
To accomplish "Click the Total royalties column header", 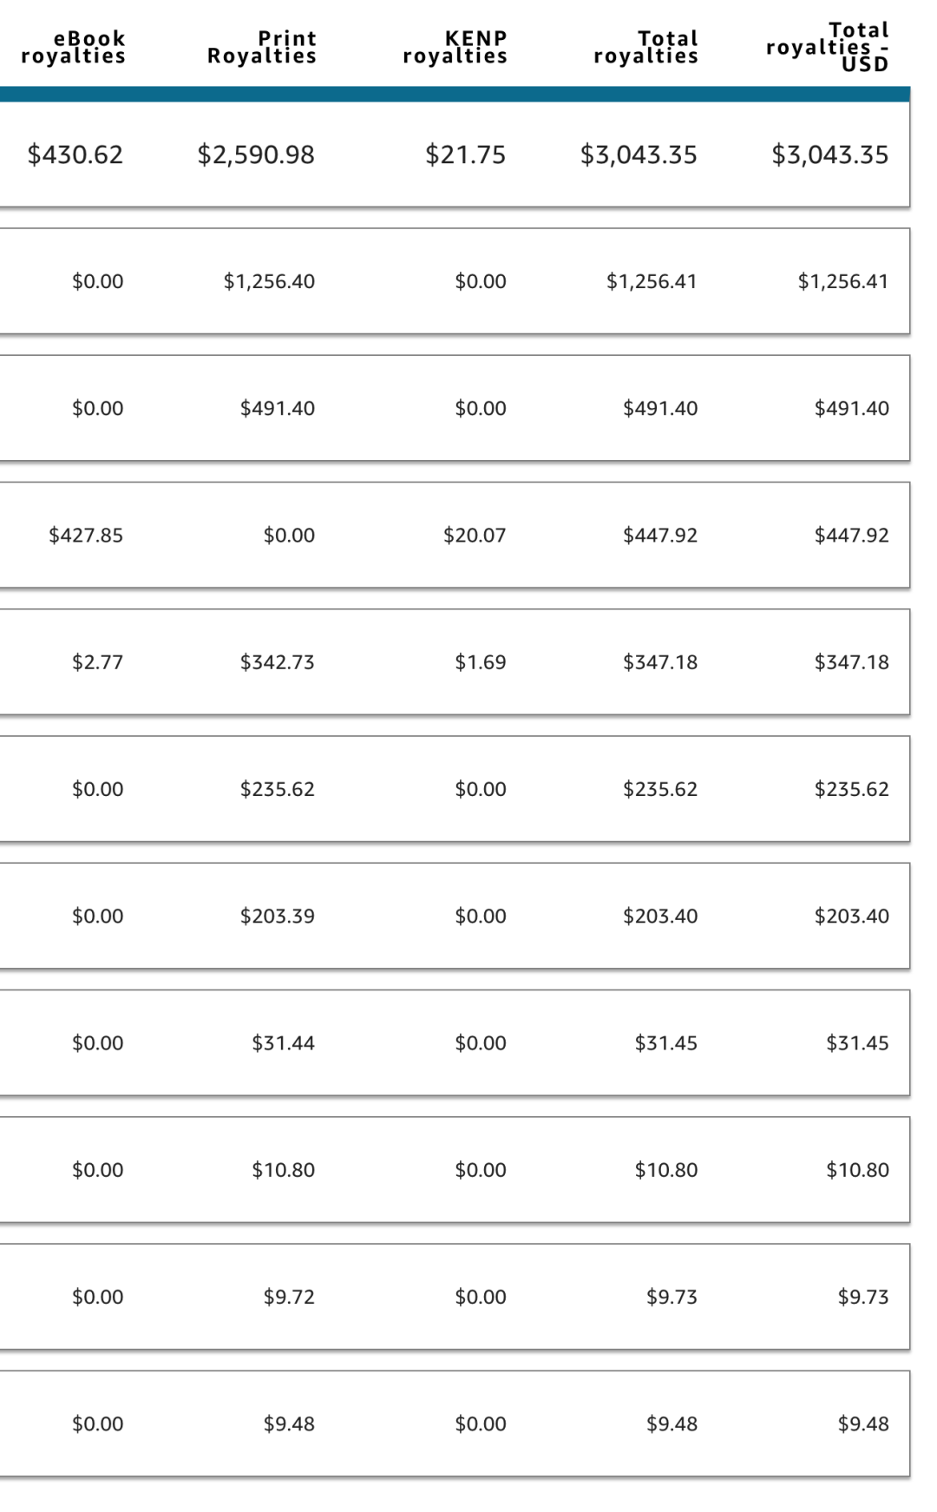I will click(x=646, y=48).
